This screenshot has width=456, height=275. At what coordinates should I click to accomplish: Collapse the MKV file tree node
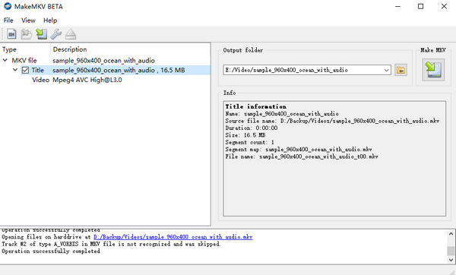(5, 60)
